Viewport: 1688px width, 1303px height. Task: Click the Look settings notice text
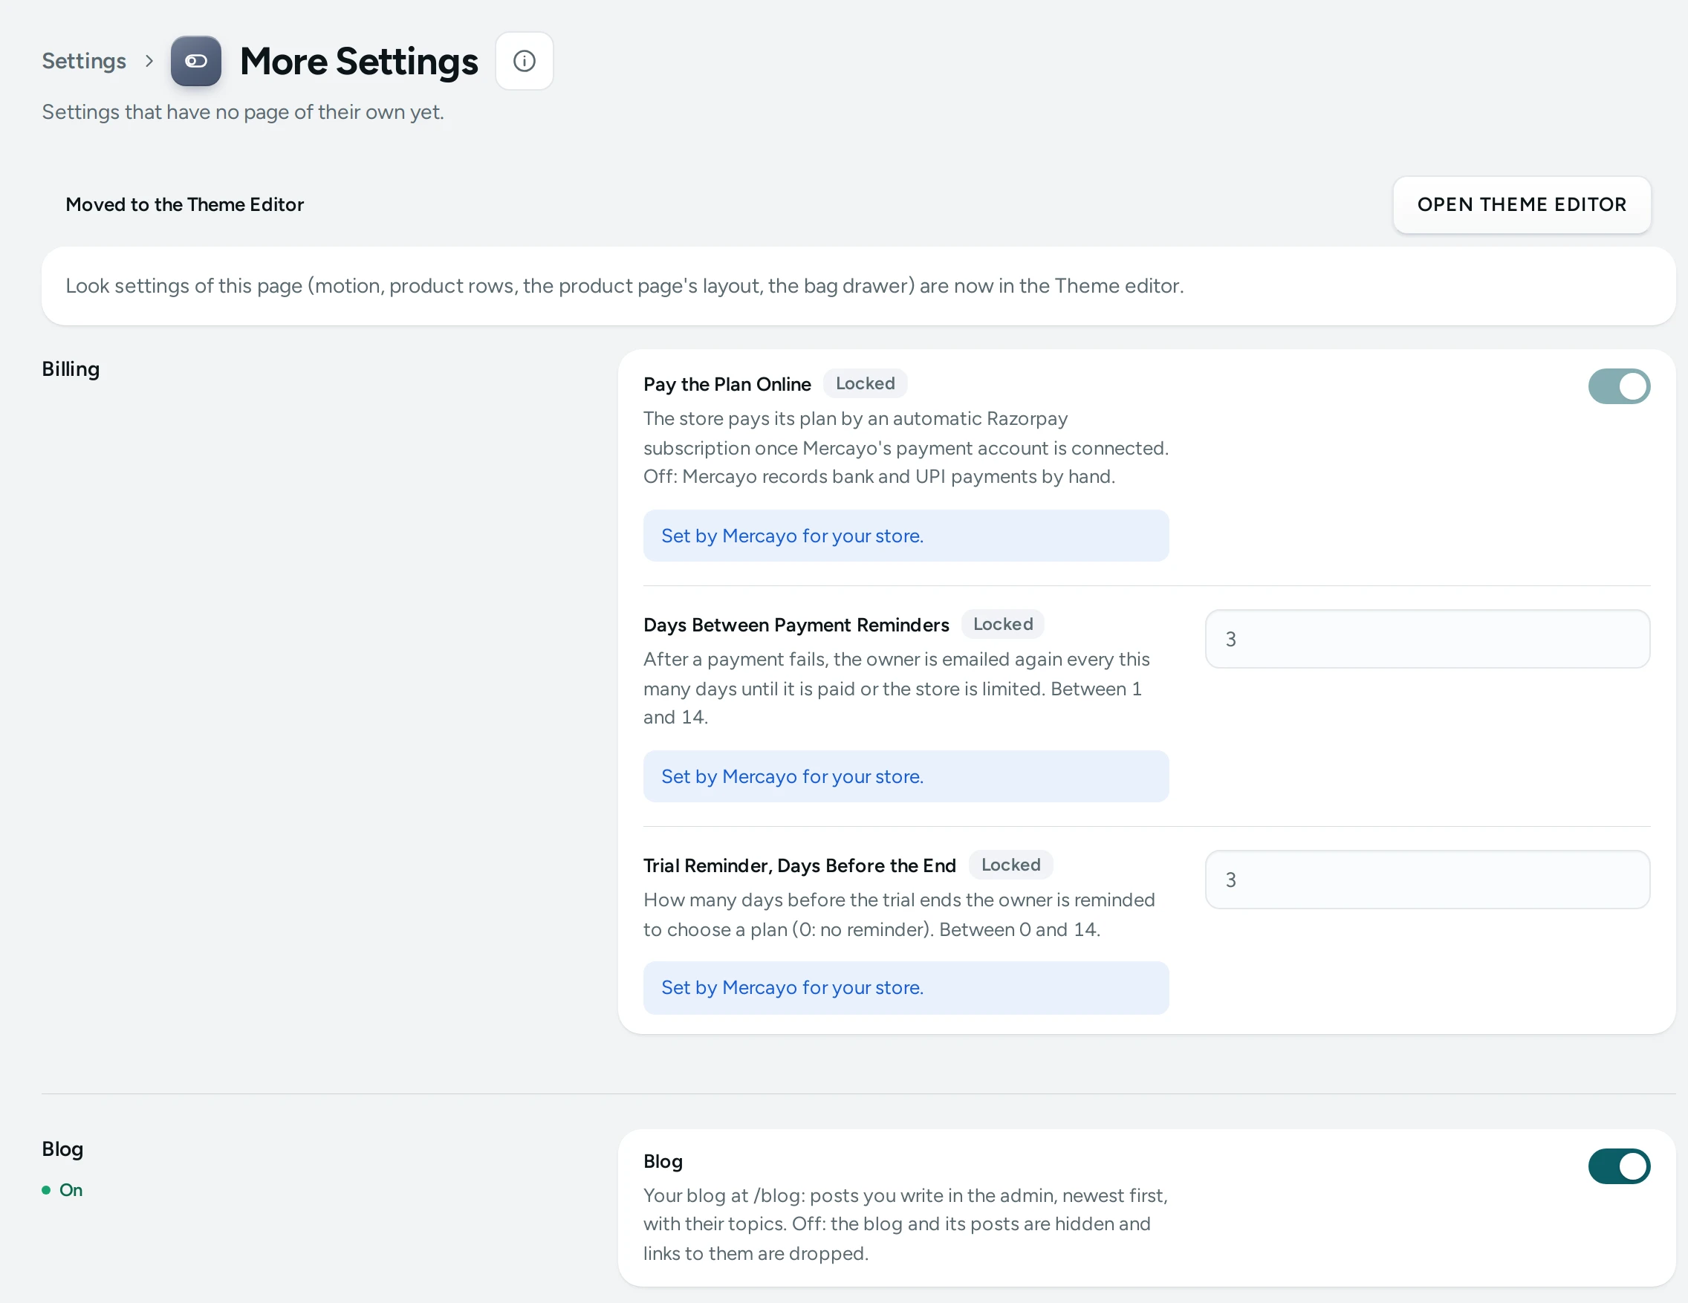coord(625,286)
